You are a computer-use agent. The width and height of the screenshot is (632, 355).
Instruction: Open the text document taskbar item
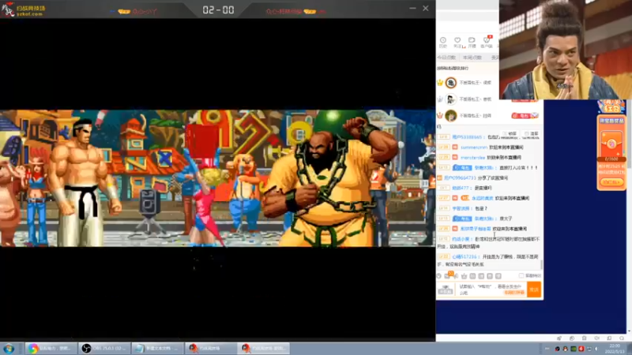pyautogui.click(x=157, y=348)
